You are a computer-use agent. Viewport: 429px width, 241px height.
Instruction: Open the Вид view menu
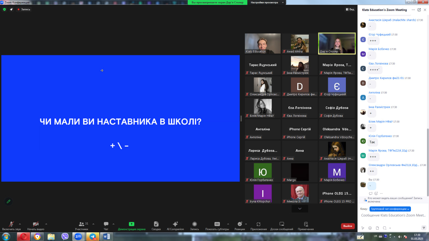[350, 9]
